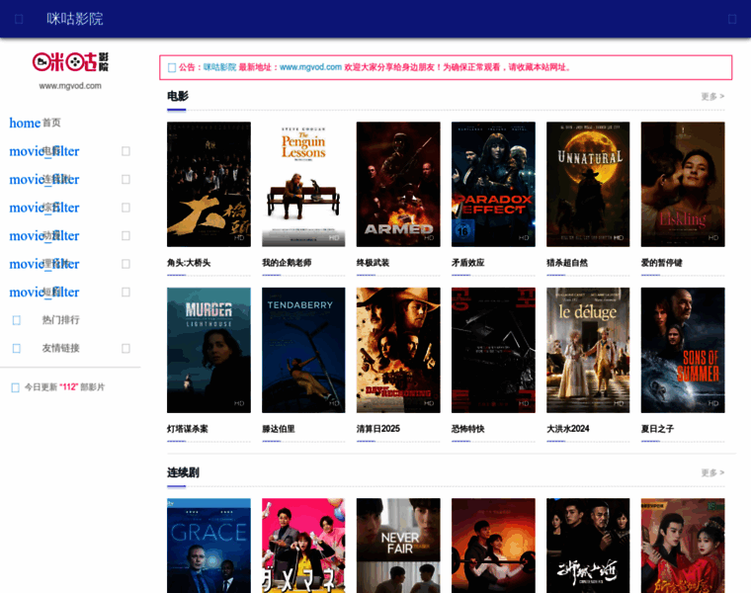Image resolution: width=751 pixels, height=593 pixels.
Task: Click the menu icon left of 咪咕影院 header
Action: (19, 19)
